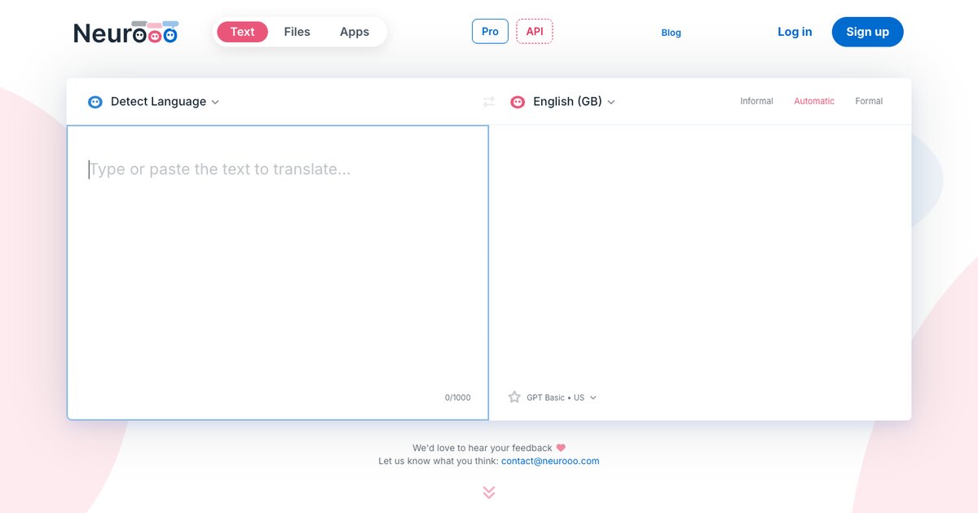The height and width of the screenshot is (513, 978).
Task: Switch to the Apps tab
Action: pos(355,32)
